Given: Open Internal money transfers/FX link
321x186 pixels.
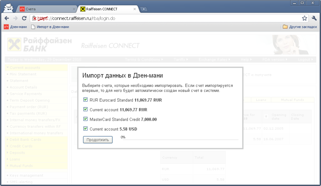Looking at the screenshot, I should click(35, 120).
